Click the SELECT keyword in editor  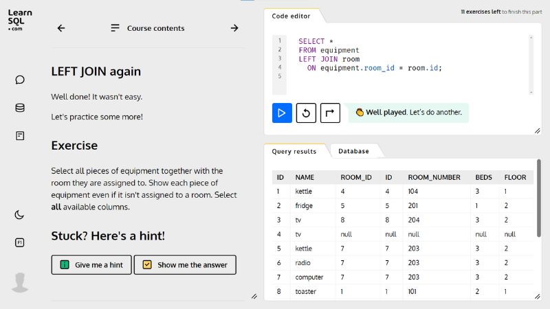tap(311, 41)
